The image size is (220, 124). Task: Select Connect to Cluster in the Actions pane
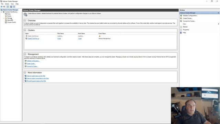(x=189, y=21)
